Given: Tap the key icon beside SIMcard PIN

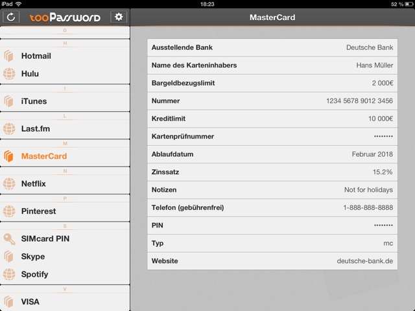Looking at the screenshot, I should (x=9, y=238).
